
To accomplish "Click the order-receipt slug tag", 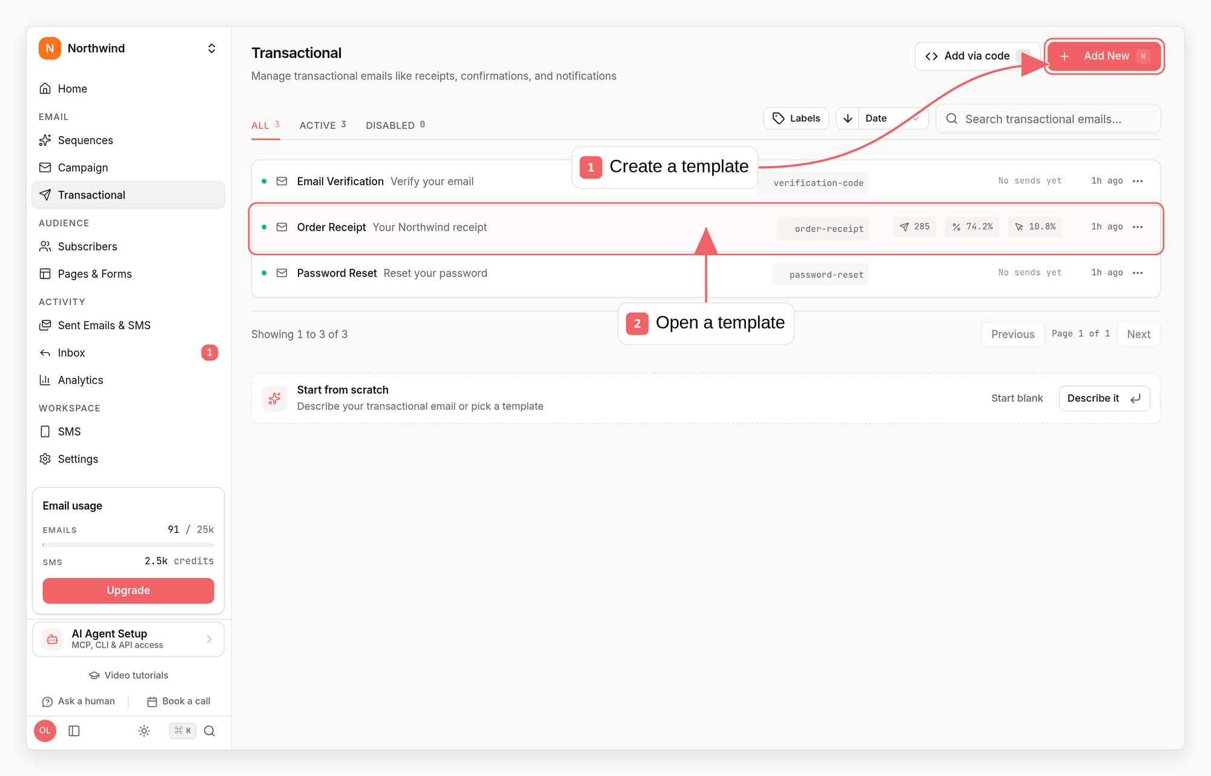I will click(x=823, y=229).
